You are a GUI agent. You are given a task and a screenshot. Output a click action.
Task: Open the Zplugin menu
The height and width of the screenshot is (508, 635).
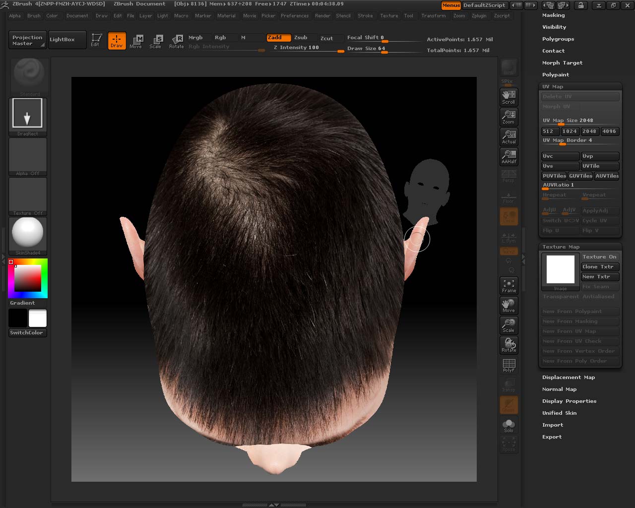pos(479,16)
